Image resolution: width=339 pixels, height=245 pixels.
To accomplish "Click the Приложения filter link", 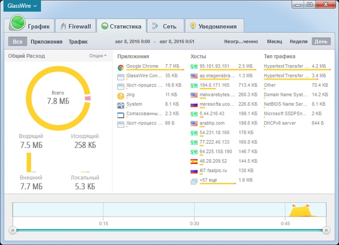I will click(47, 41).
